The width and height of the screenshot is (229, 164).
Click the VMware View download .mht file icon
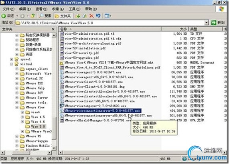pos(62,63)
